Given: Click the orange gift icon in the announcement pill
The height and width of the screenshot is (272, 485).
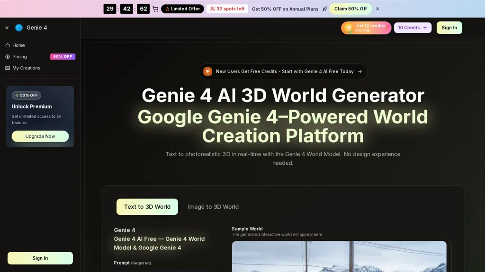Looking at the screenshot, I should tap(208, 72).
